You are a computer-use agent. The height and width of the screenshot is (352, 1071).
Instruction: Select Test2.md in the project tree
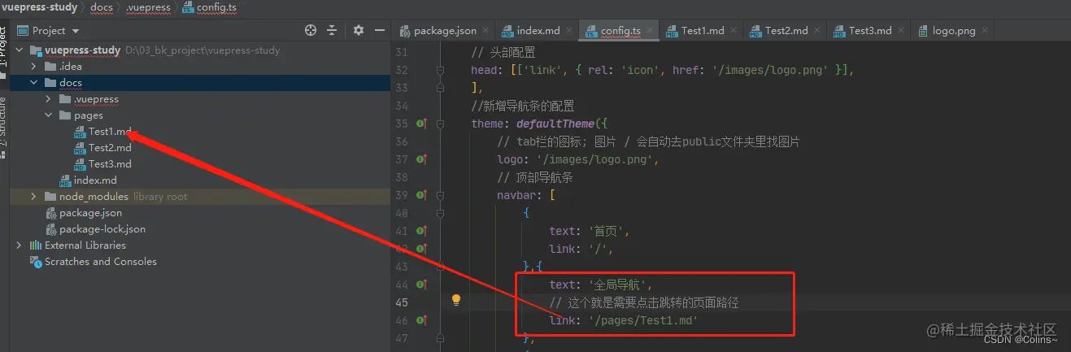tap(110, 148)
